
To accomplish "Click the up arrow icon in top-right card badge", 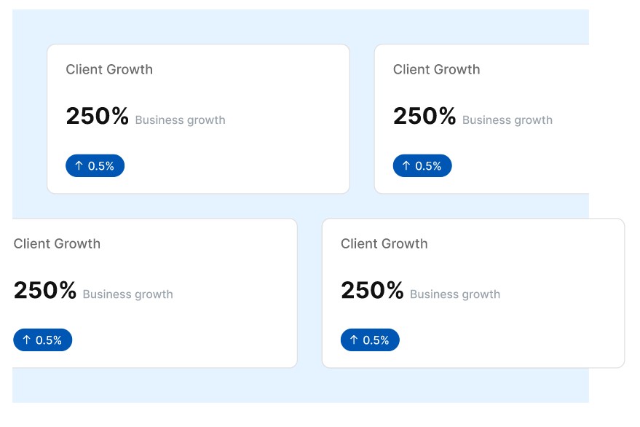I will coord(406,166).
